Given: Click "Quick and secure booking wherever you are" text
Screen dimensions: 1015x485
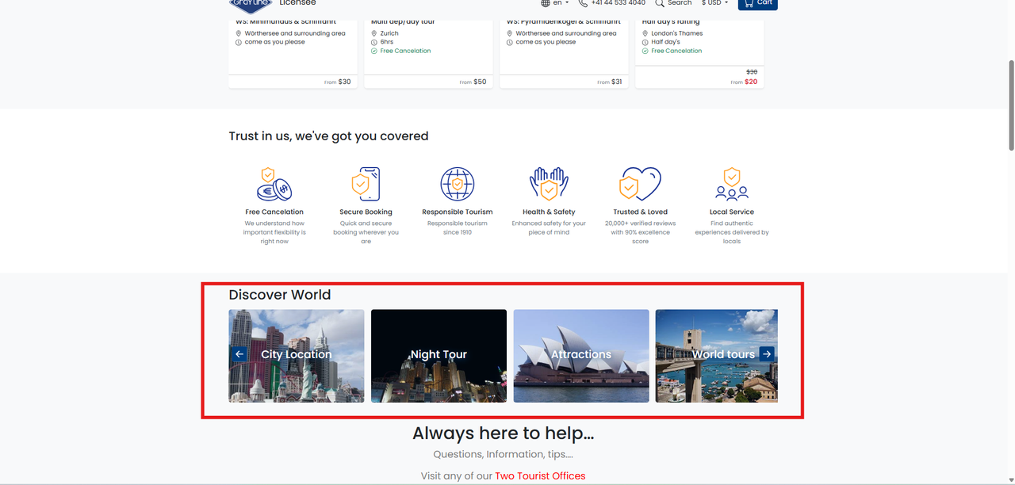Looking at the screenshot, I should 366,232.
